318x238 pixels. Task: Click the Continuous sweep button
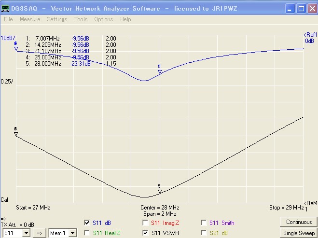pos(298,222)
